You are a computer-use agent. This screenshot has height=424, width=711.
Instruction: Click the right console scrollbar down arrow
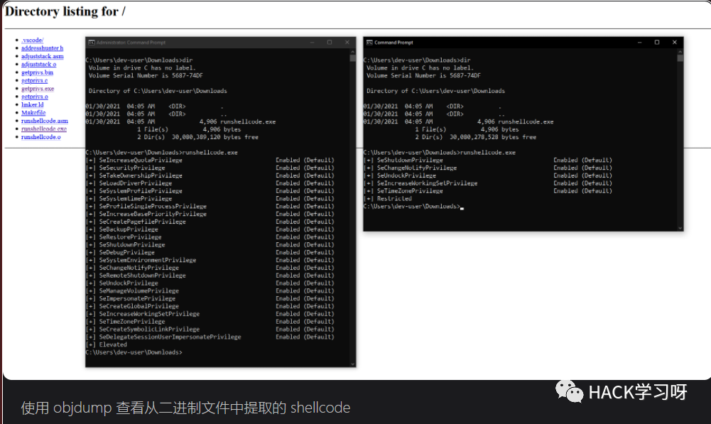(x=680, y=228)
